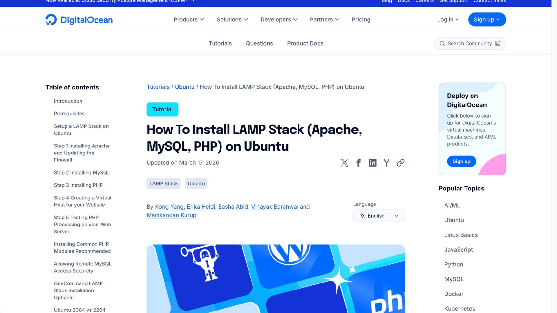Focus the Search Community field
The width and height of the screenshot is (557, 313).
pyautogui.click(x=469, y=43)
